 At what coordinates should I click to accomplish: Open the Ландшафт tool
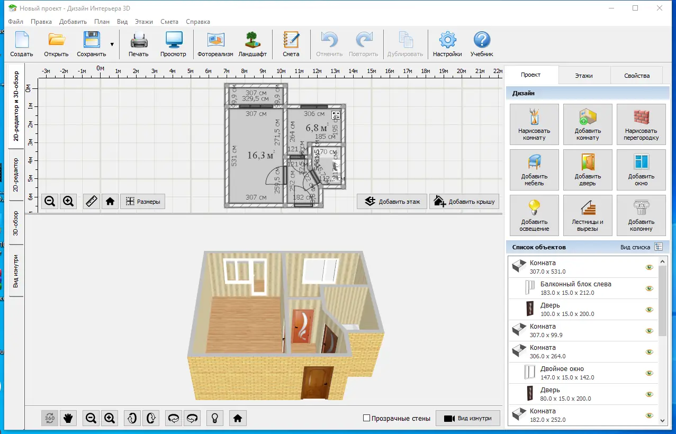point(253,44)
